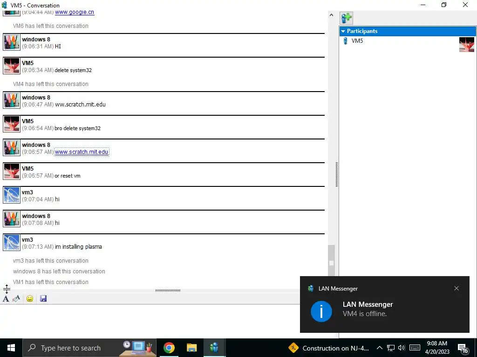Click the vm3 'hi' message at 9:07:04
477x357 pixels.
click(57, 199)
